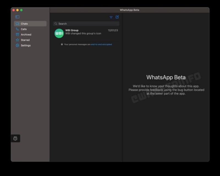Open the Chats section

click(x=24, y=24)
